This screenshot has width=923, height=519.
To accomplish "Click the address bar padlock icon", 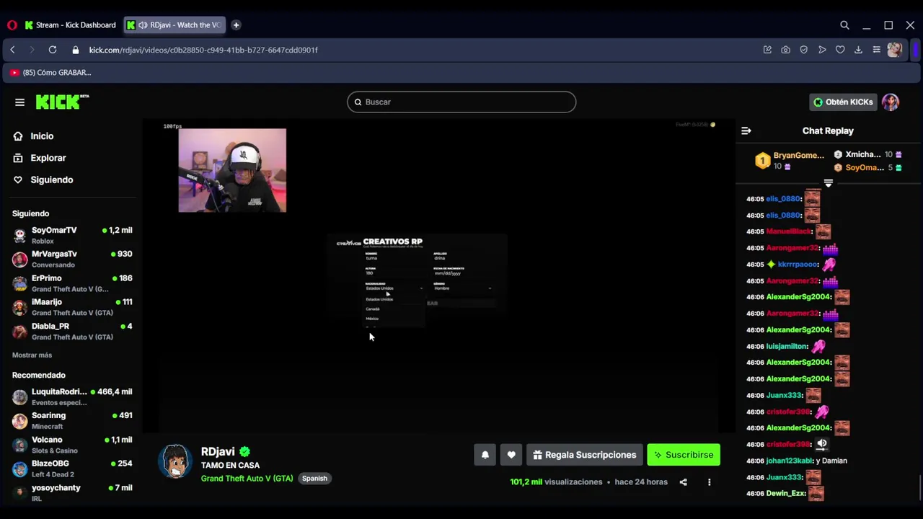I will (75, 50).
